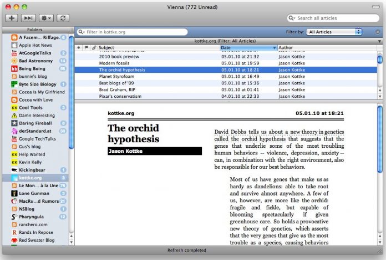
Task: Open Byte Size Biology feed icon
Action: pyautogui.click(x=14, y=84)
